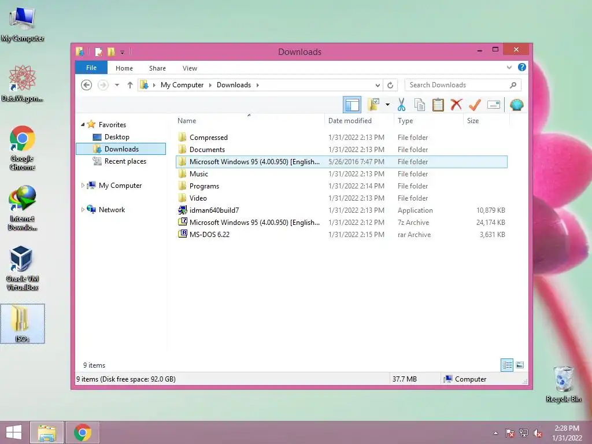592x444 pixels.
Task: Expand the ribbon with the chevron
Action: pyautogui.click(x=509, y=68)
